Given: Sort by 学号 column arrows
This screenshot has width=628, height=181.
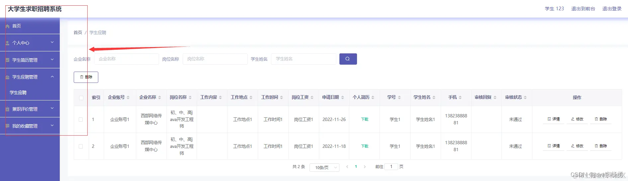Looking at the screenshot, I should 399,97.
